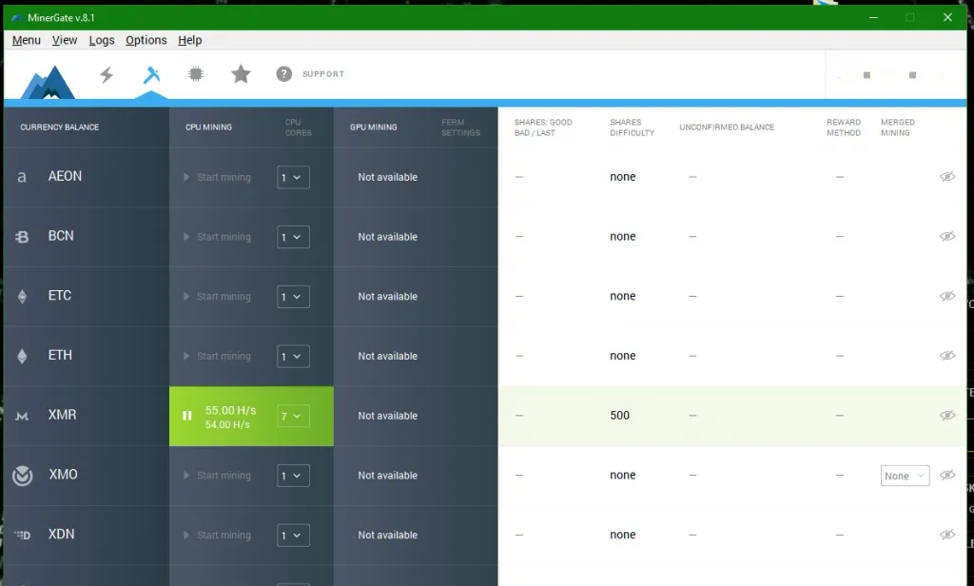Open the SUPPORT link

323,74
